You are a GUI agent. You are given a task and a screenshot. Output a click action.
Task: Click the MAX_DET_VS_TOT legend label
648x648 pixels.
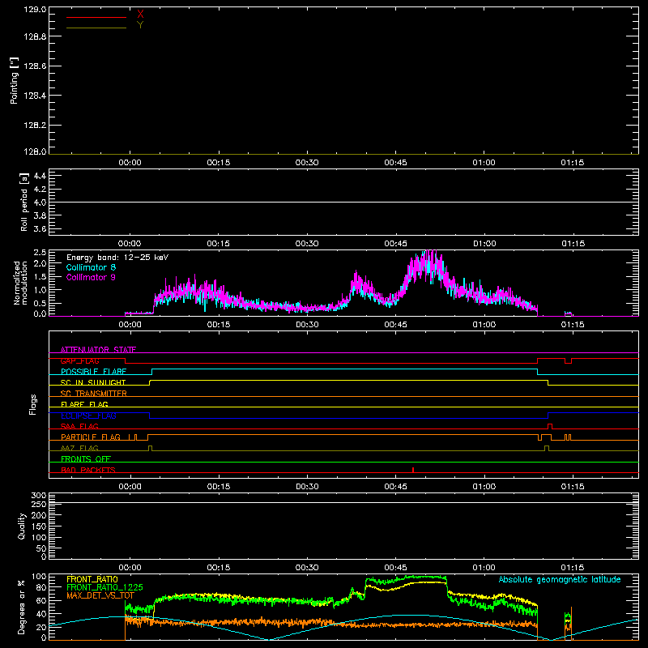pos(100,595)
